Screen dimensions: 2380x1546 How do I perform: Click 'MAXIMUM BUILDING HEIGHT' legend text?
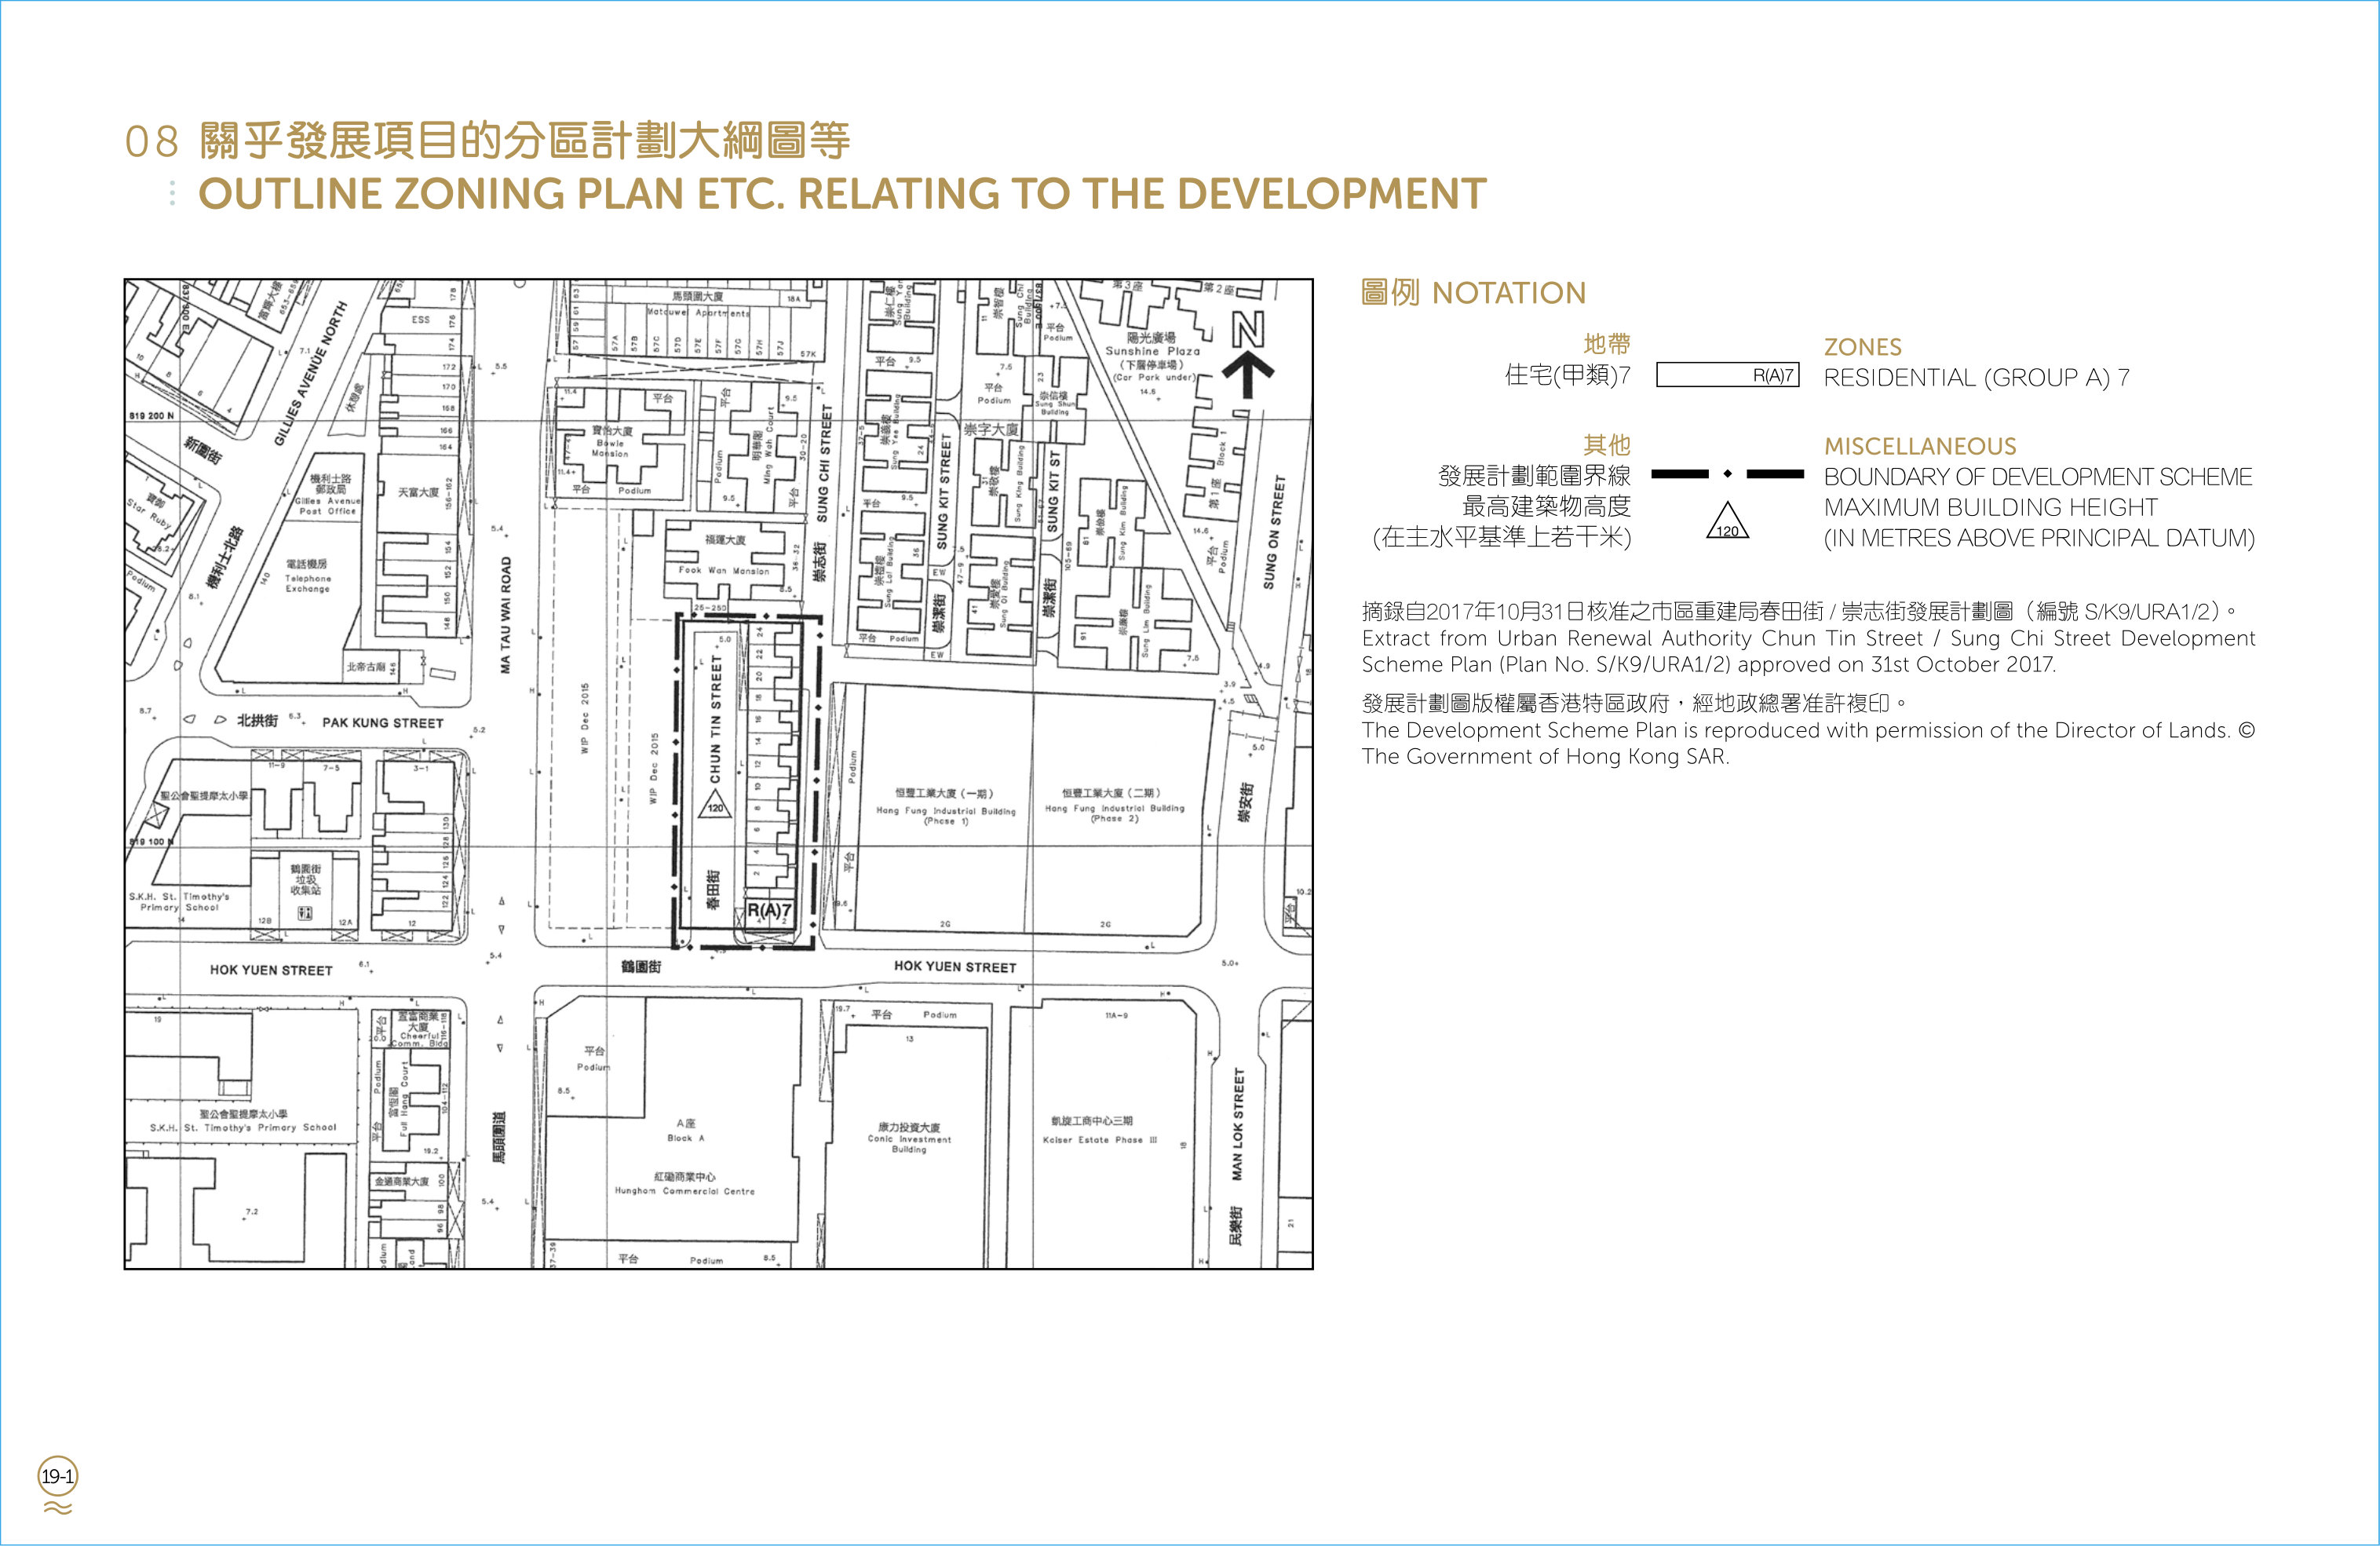(1990, 507)
